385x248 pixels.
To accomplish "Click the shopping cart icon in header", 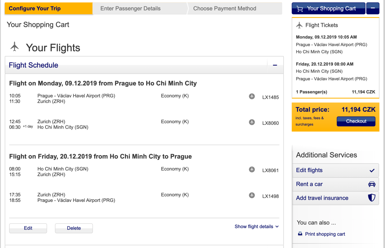I will point(300,9).
